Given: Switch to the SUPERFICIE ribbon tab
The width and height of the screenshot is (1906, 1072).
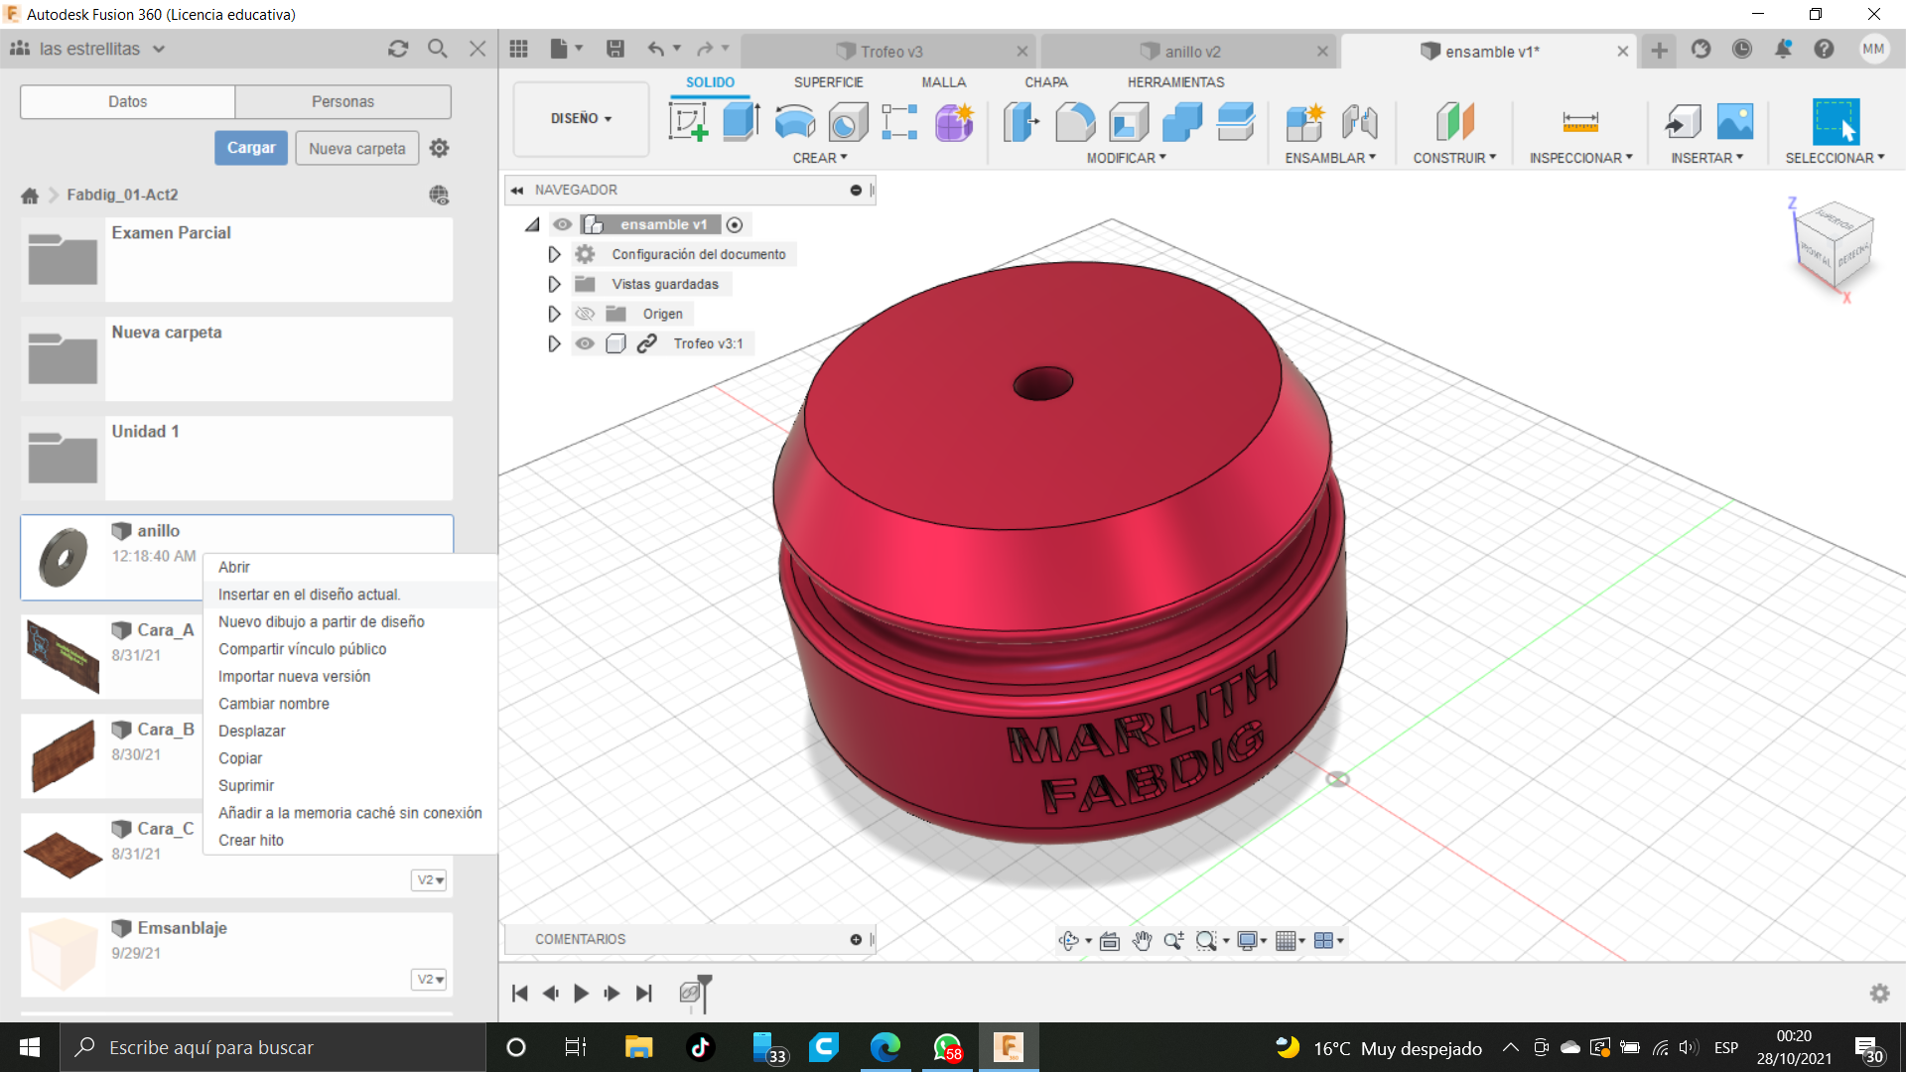Looking at the screenshot, I should (828, 82).
